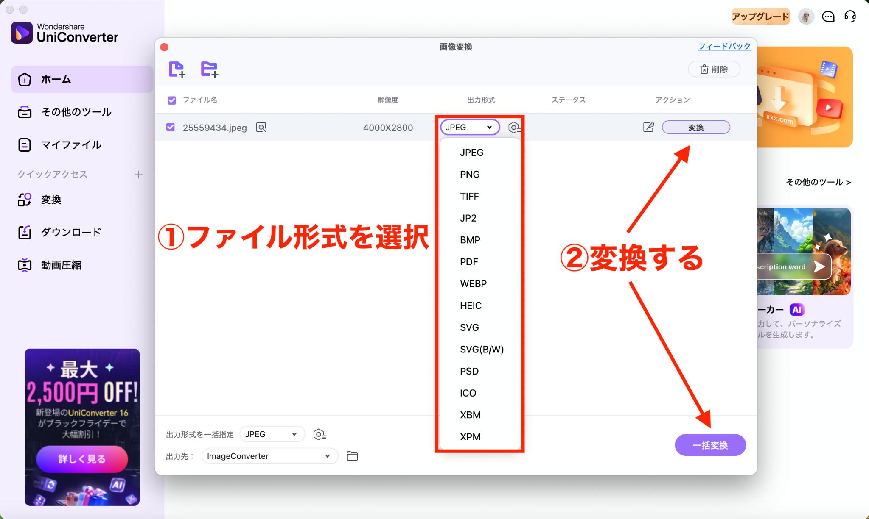Click the add folder icon
This screenshot has width=869, height=519.
(209, 69)
